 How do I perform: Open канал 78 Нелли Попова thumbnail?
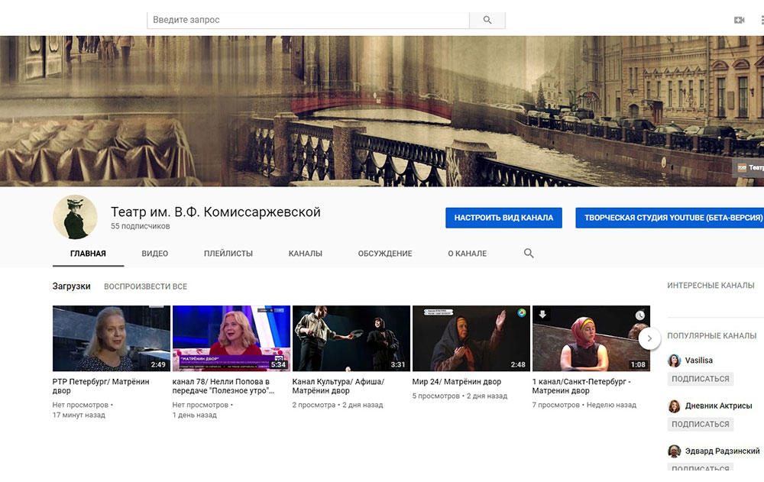click(231, 338)
